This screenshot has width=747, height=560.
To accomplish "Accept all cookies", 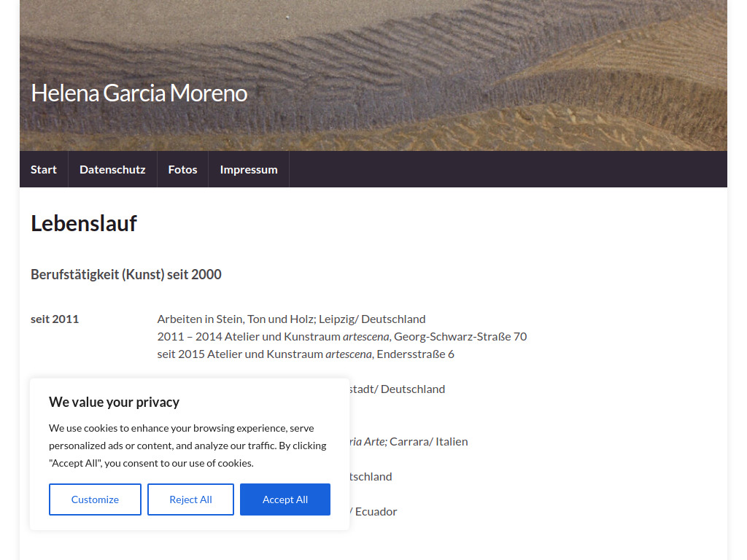I will point(285,499).
